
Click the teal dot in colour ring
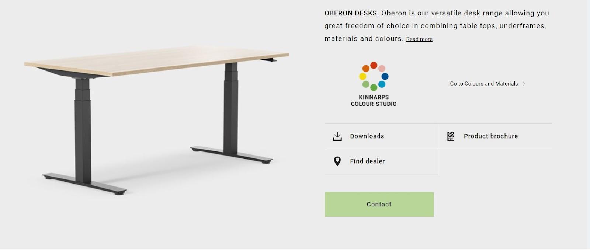coord(382,84)
